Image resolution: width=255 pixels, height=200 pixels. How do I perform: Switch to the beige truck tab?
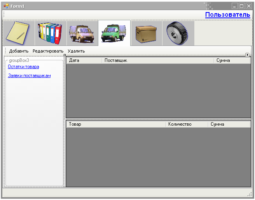point(82,33)
